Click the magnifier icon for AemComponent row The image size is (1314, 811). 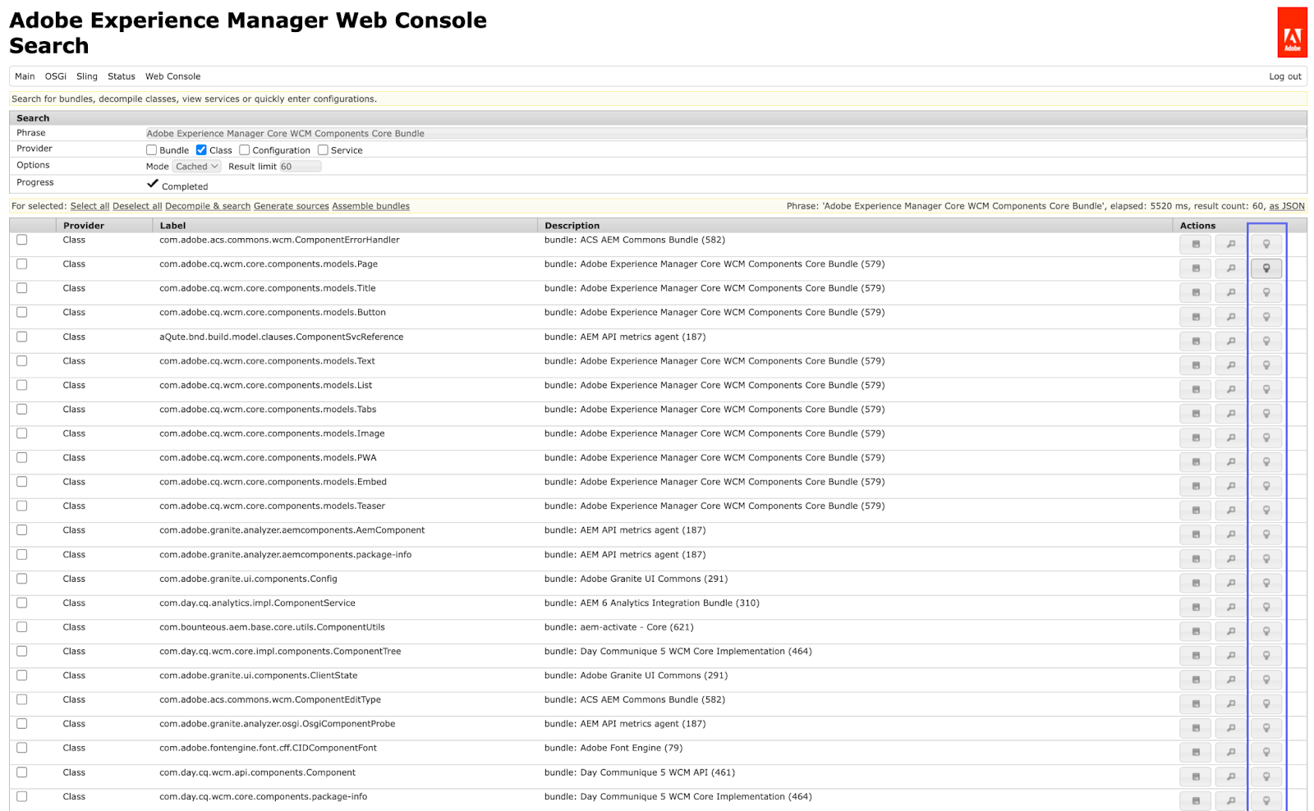coord(1230,534)
